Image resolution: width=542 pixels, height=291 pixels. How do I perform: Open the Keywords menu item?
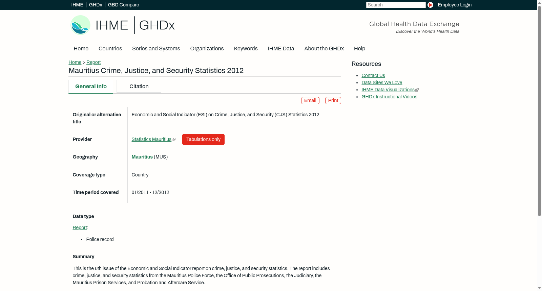tap(246, 49)
